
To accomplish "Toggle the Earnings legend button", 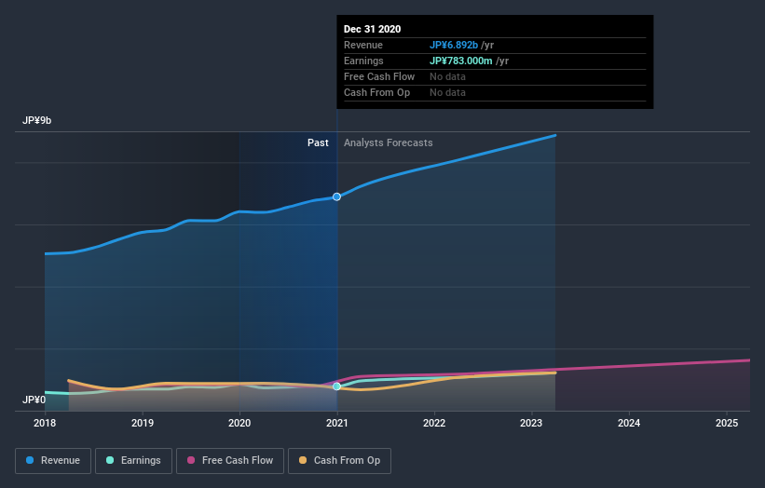I will click(133, 461).
